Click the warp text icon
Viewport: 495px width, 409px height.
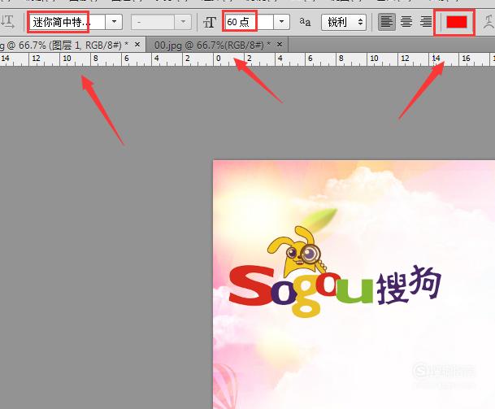click(489, 22)
